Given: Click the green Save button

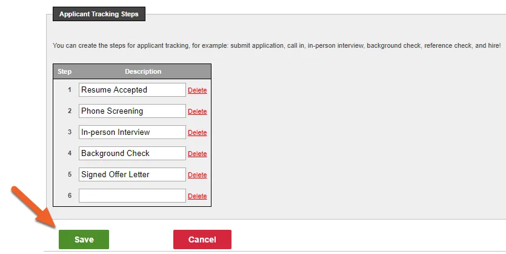Looking at the screenshot, I should (84, 239).
